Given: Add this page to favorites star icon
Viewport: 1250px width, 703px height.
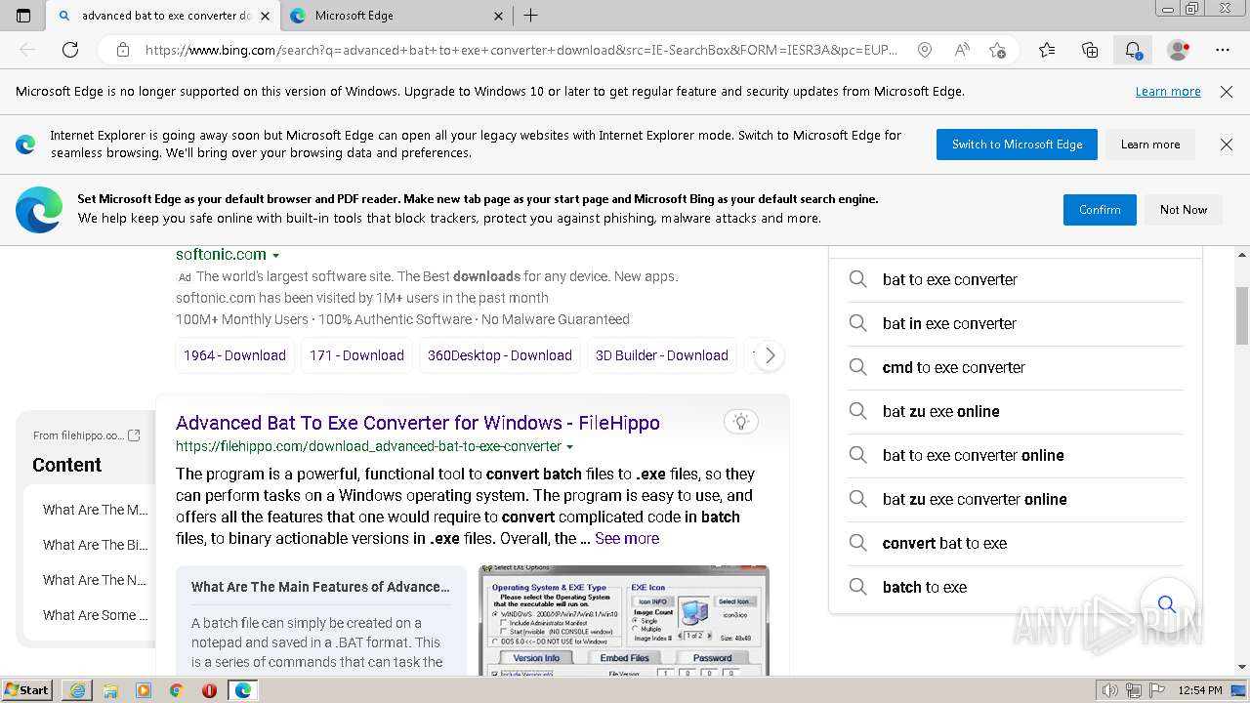Looking at the screenshot, I should (997, 50).
